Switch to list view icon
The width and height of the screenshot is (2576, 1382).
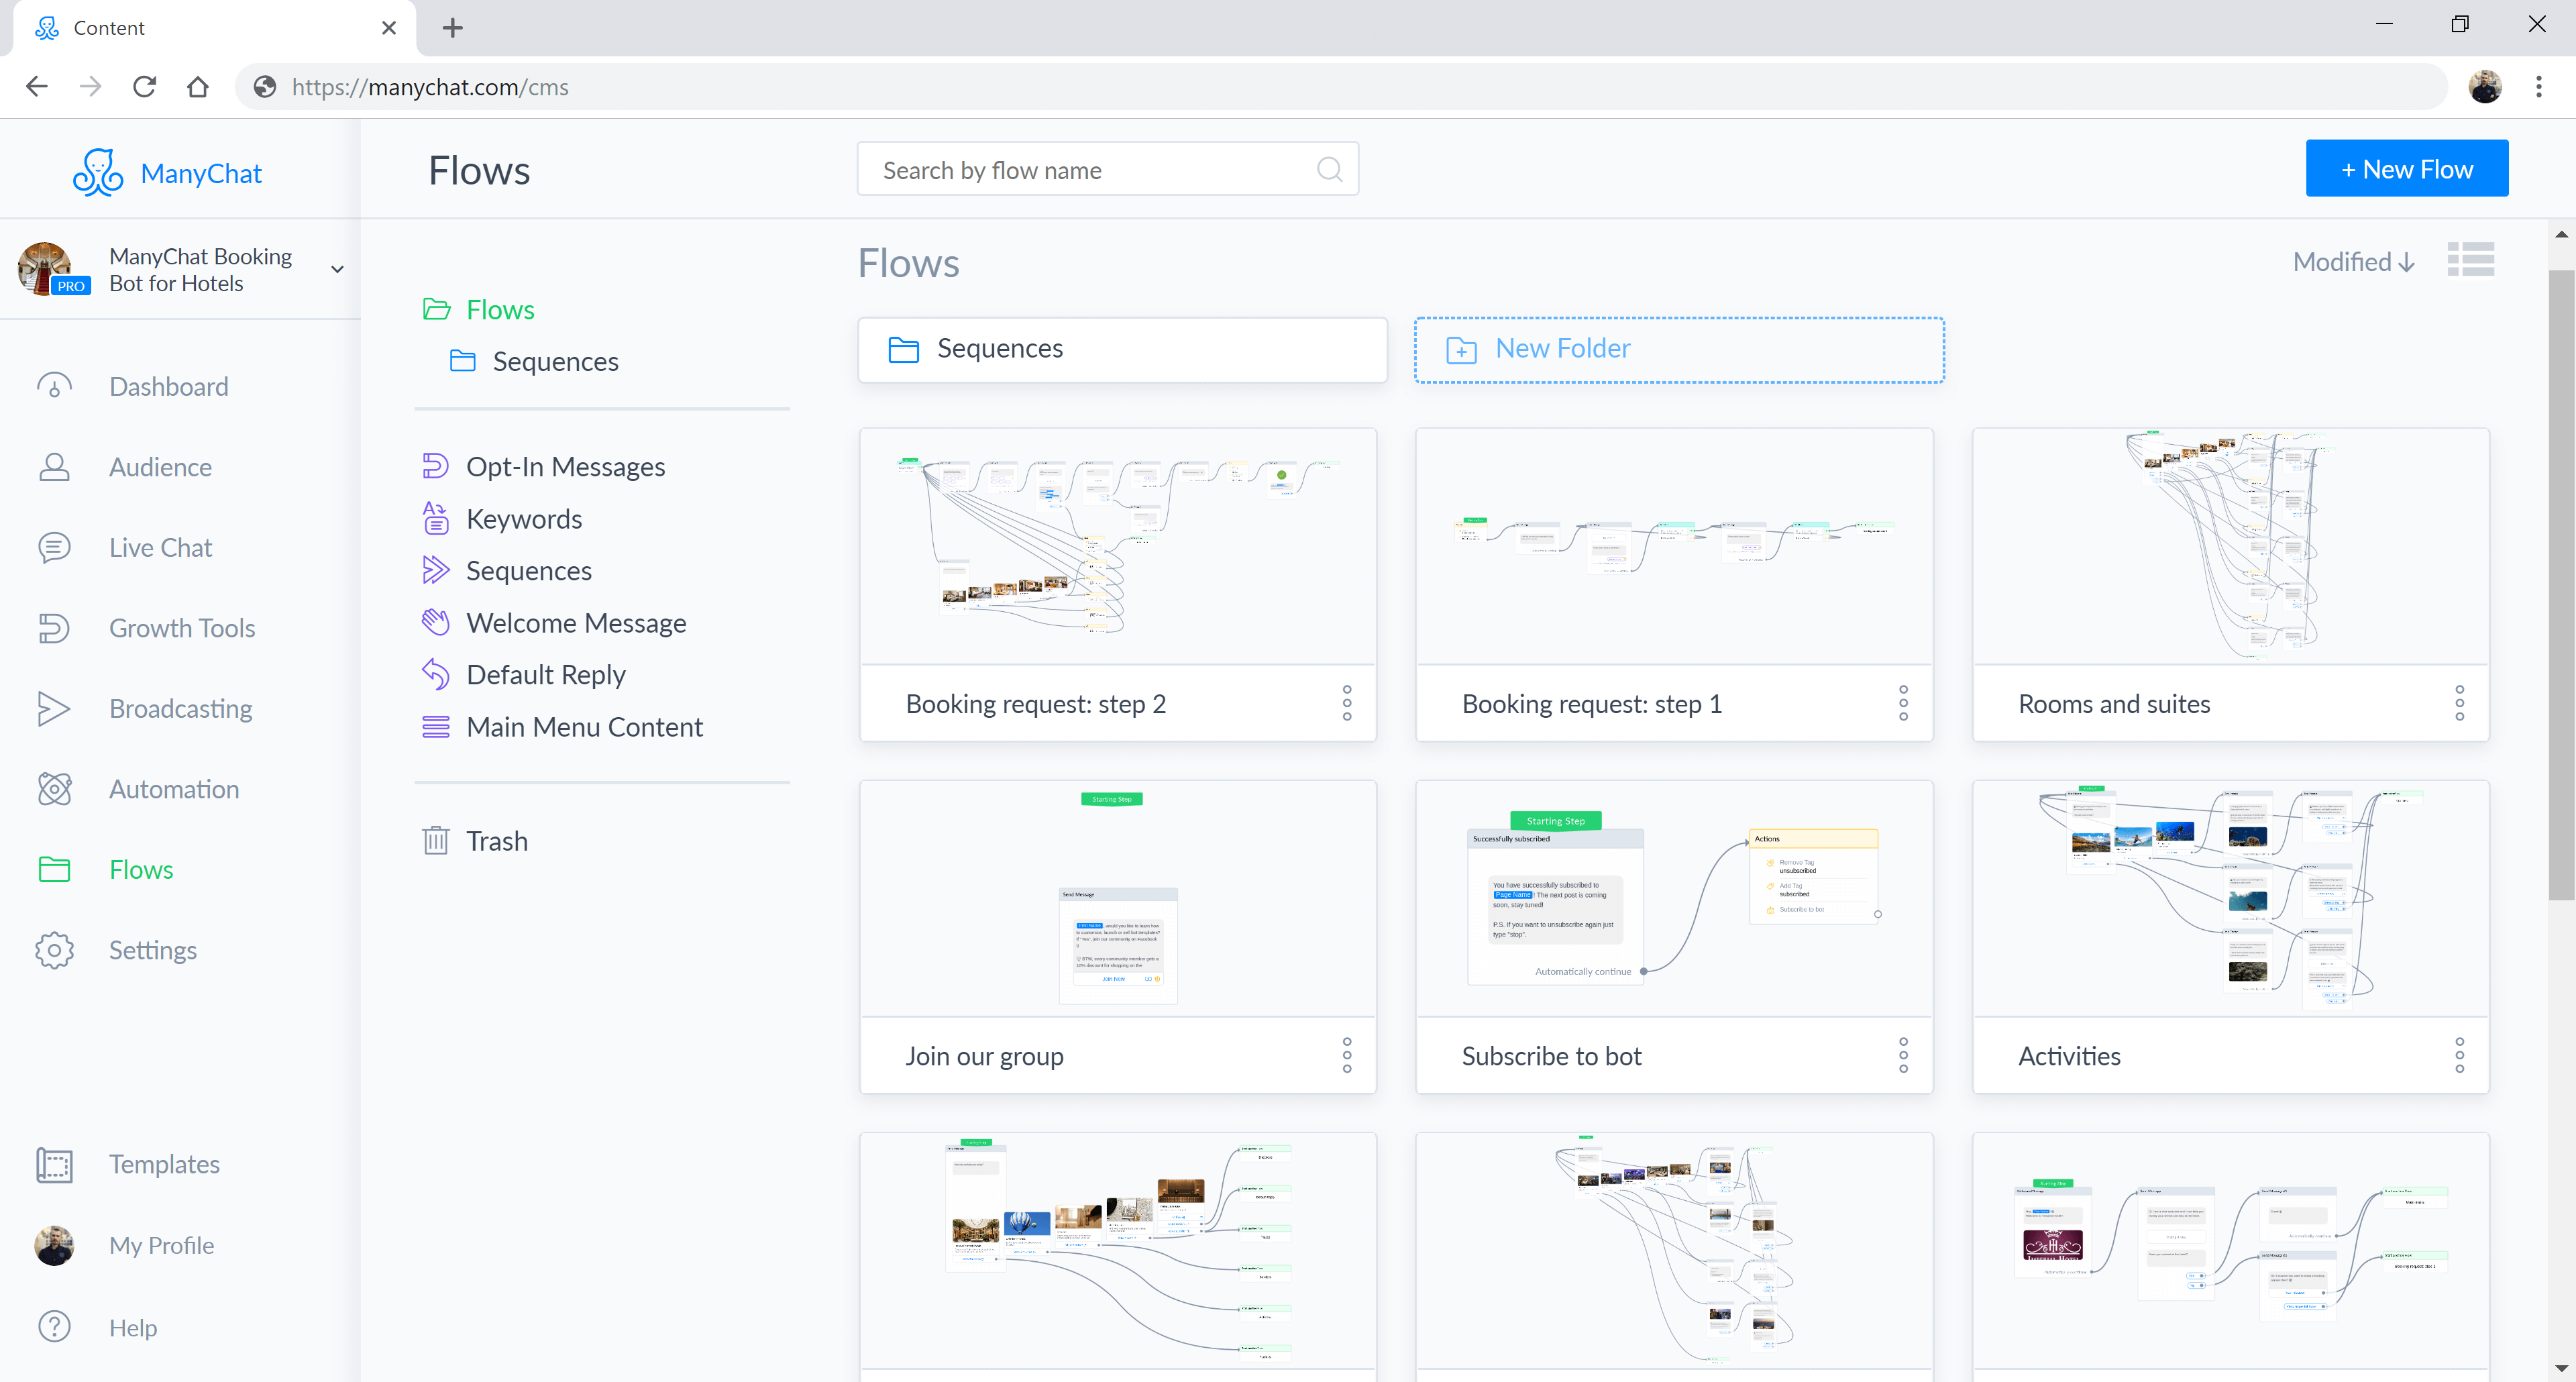[x=2470, y=260]
